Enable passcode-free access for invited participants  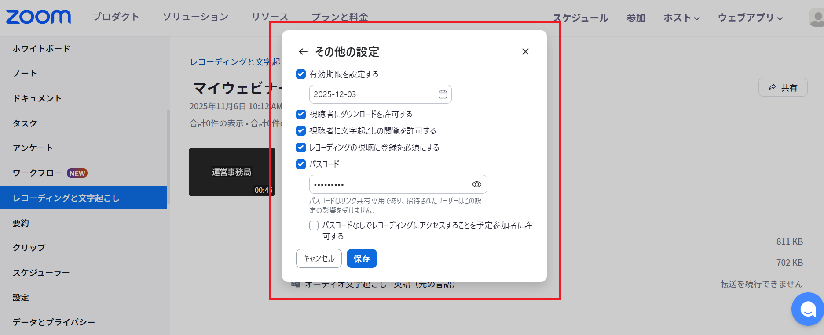click(x=314, y=225)
